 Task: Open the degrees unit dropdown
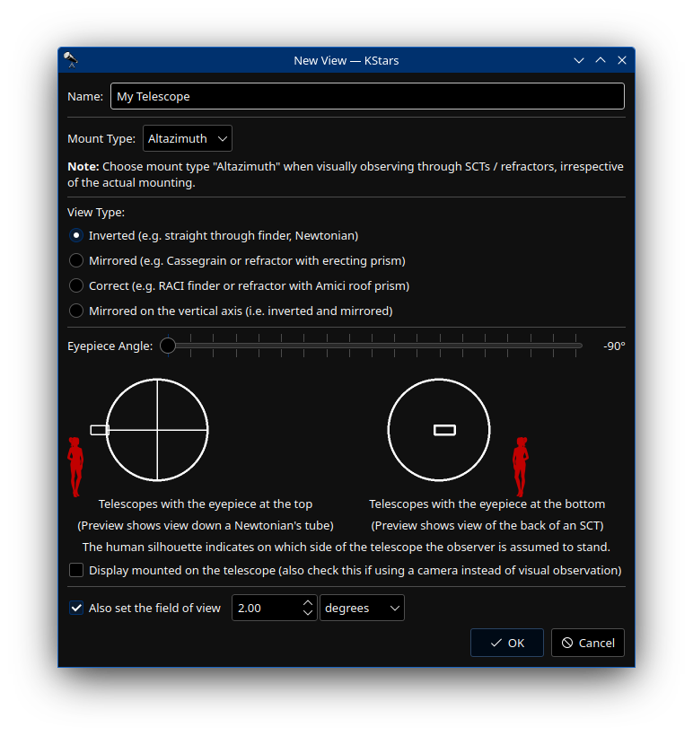pos(362,609)
